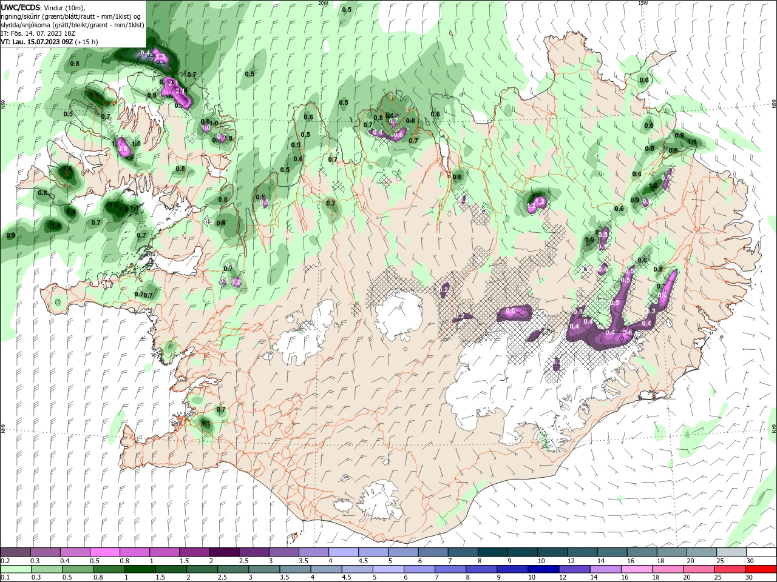Image resolution: width=777 pixels, height=582 pixels.
Task: Click the bright pink 0.5 swatch in the upper legend row
Action: (104, 552)
